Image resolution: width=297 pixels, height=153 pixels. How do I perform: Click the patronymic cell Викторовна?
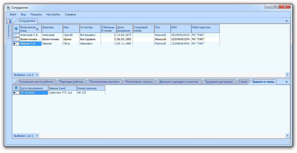pos(90,39)
